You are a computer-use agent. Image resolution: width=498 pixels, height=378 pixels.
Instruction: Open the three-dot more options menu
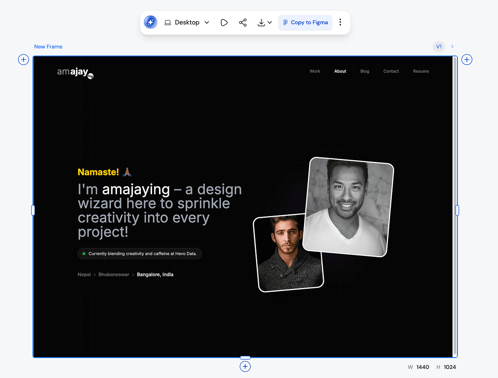[340, 23]
